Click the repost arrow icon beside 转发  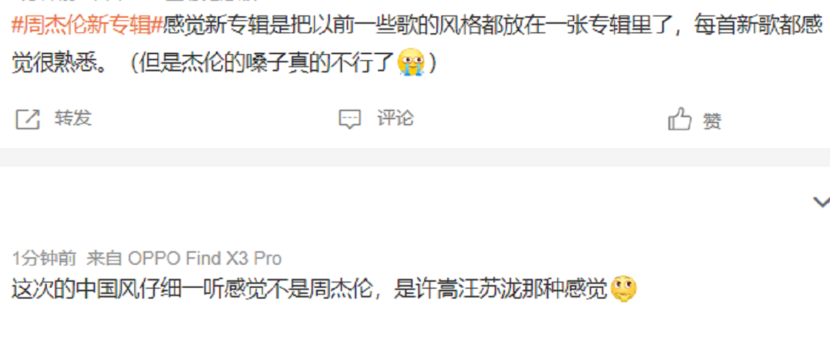[x=27, y=119]
